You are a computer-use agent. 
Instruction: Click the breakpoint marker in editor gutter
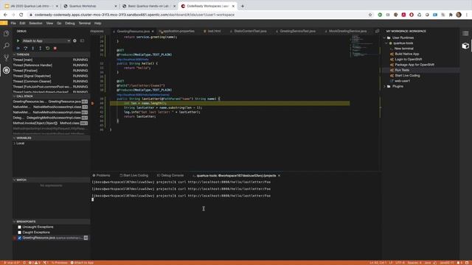tap(93, 103)
